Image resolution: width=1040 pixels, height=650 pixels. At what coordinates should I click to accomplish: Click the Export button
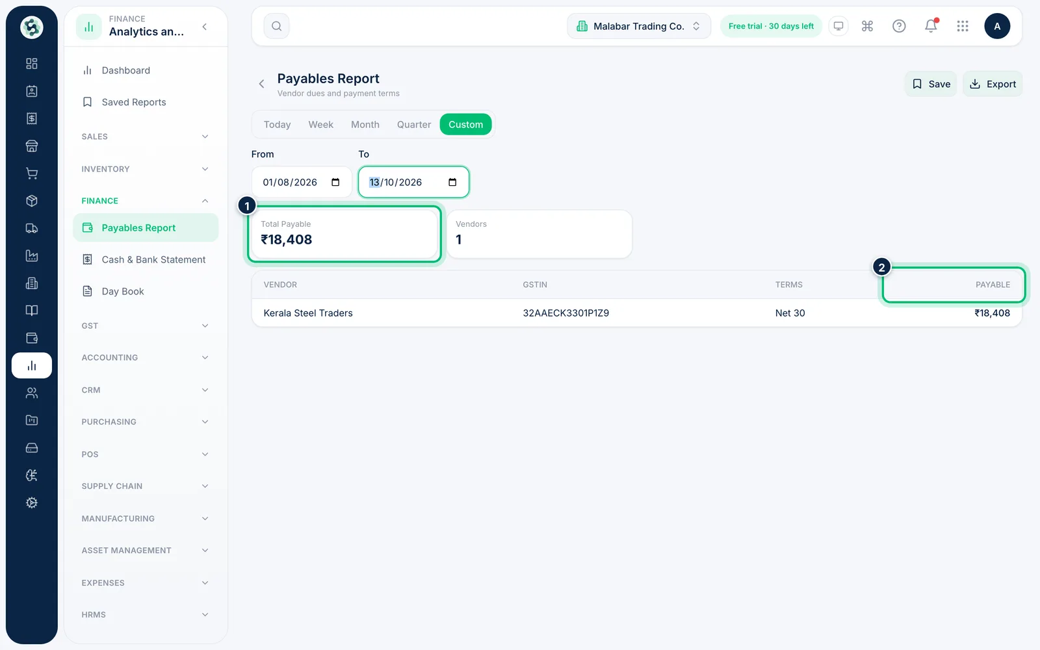point(993,84)
